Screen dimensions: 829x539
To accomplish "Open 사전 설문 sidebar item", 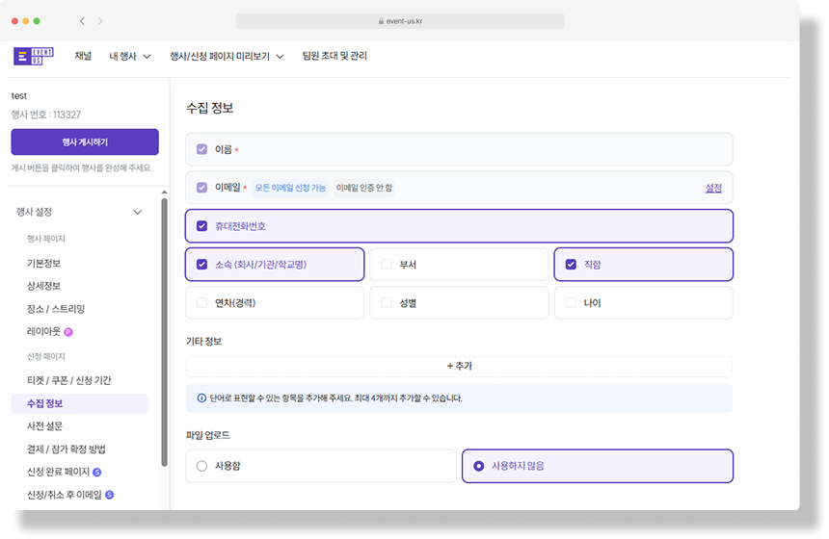I will click(x=45, y=426).
